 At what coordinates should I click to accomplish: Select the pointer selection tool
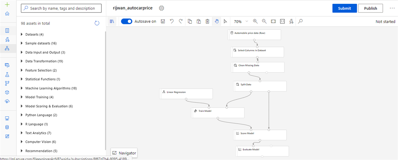pyautogui.click(x=225, y=22)
